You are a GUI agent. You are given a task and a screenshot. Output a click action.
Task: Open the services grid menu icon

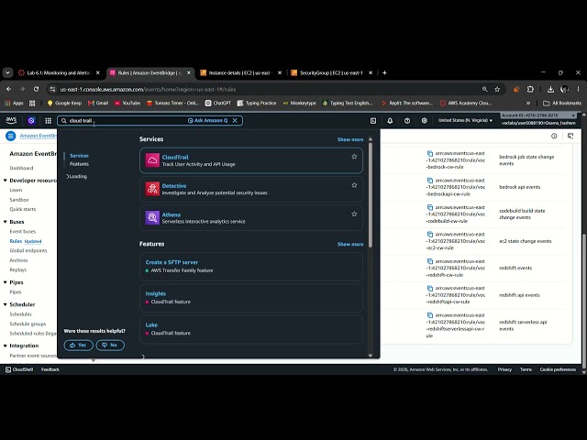(x=49, y=120)
